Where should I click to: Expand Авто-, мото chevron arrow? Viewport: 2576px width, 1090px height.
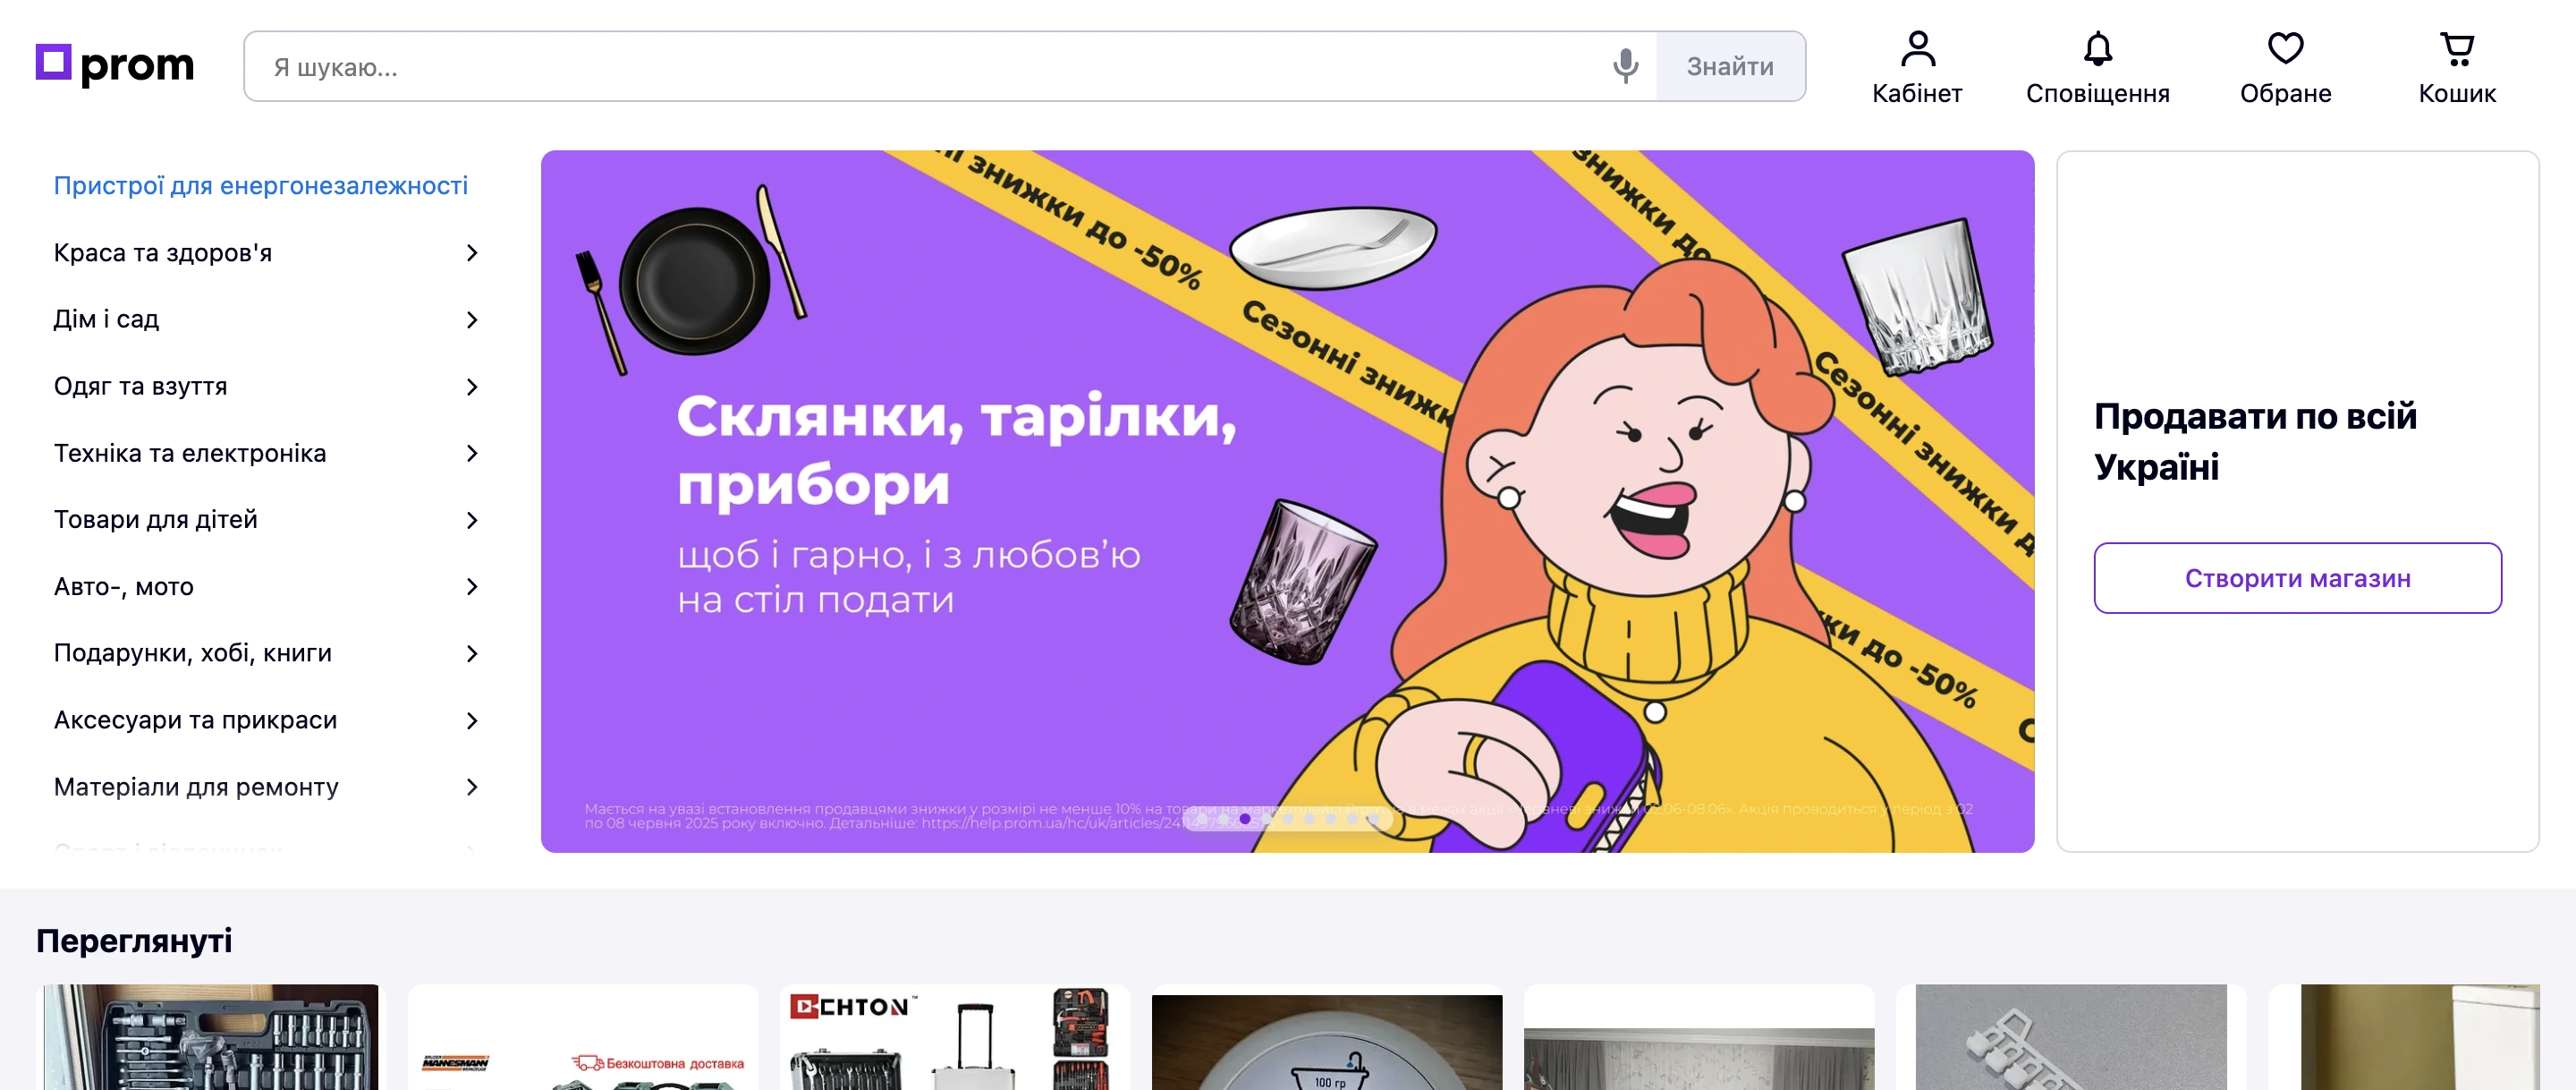pos(472,586)
